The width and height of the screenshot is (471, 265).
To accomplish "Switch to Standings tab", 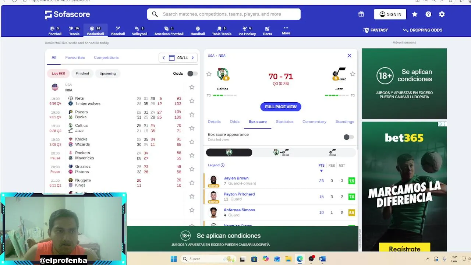I will pos(344,121).
